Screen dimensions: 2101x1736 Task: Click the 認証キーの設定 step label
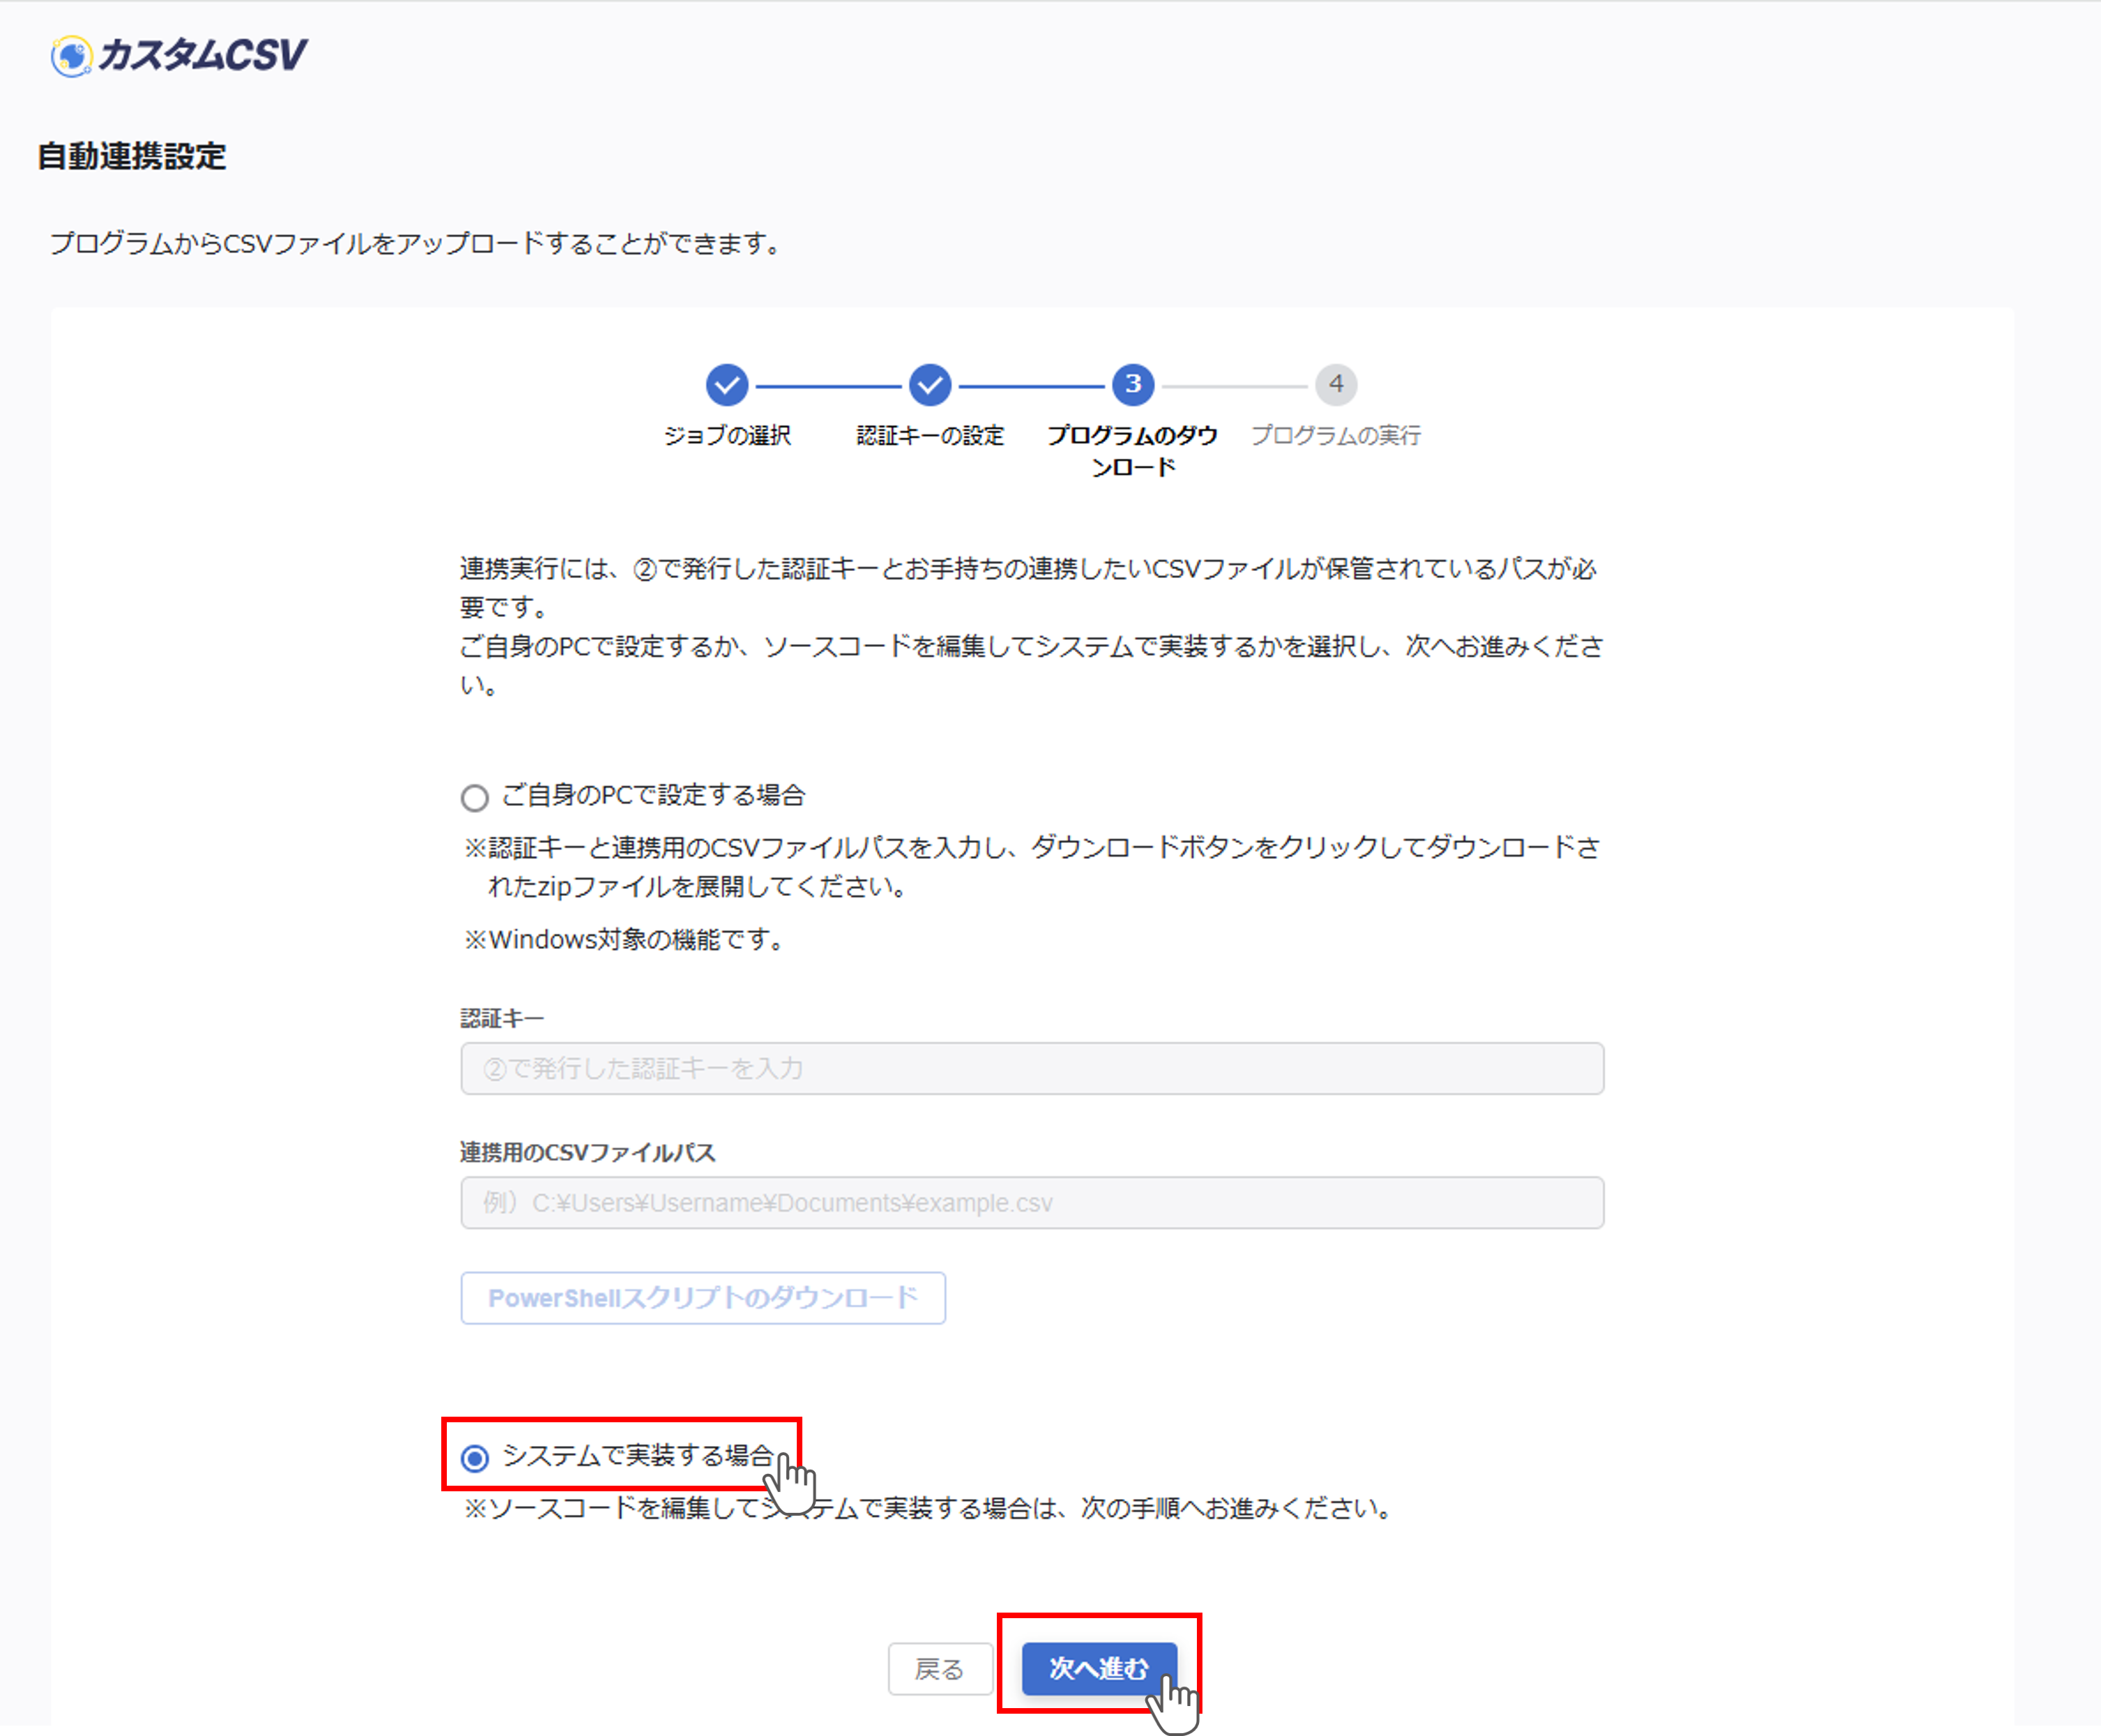point(930,436)
